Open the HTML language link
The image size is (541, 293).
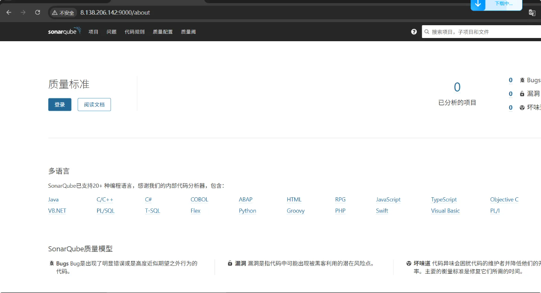click(294, 200)
